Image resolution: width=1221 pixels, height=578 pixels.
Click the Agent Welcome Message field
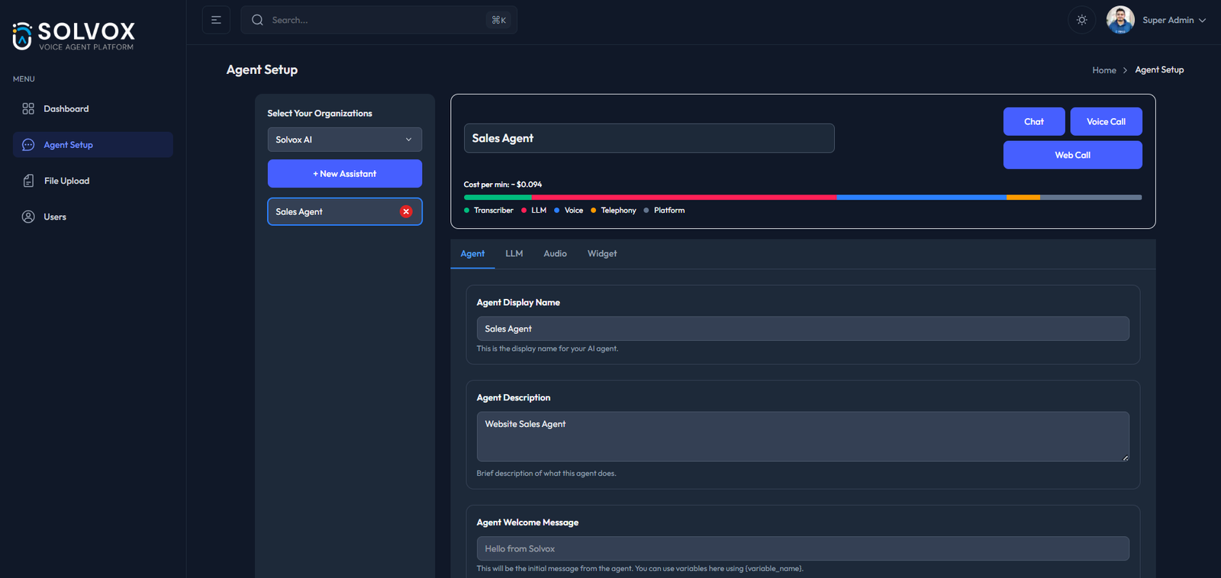pyautogui.click(x=803, y=549)
